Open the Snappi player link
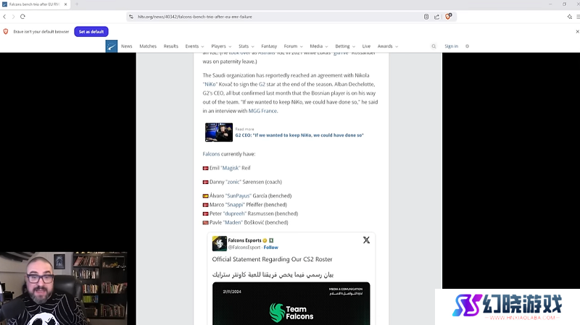This screenshot has width=580, height=325. tap(235, 205)
